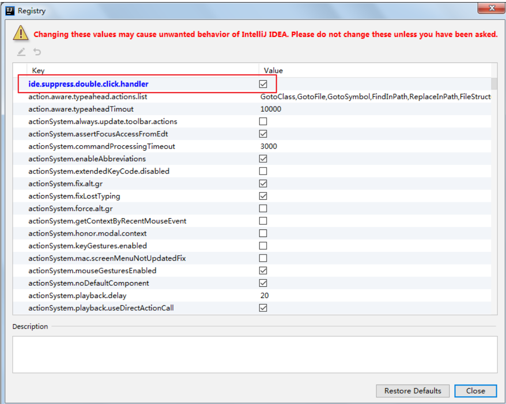Viewport: 506px width, 404px height.
Task: Click the edit pencil icon in toolbar
Action: coord(22,52)
